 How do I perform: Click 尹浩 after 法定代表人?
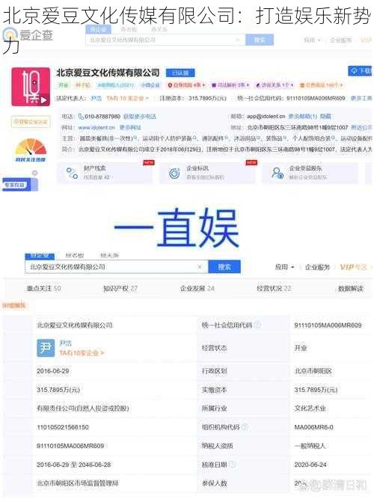pos(96,98)
